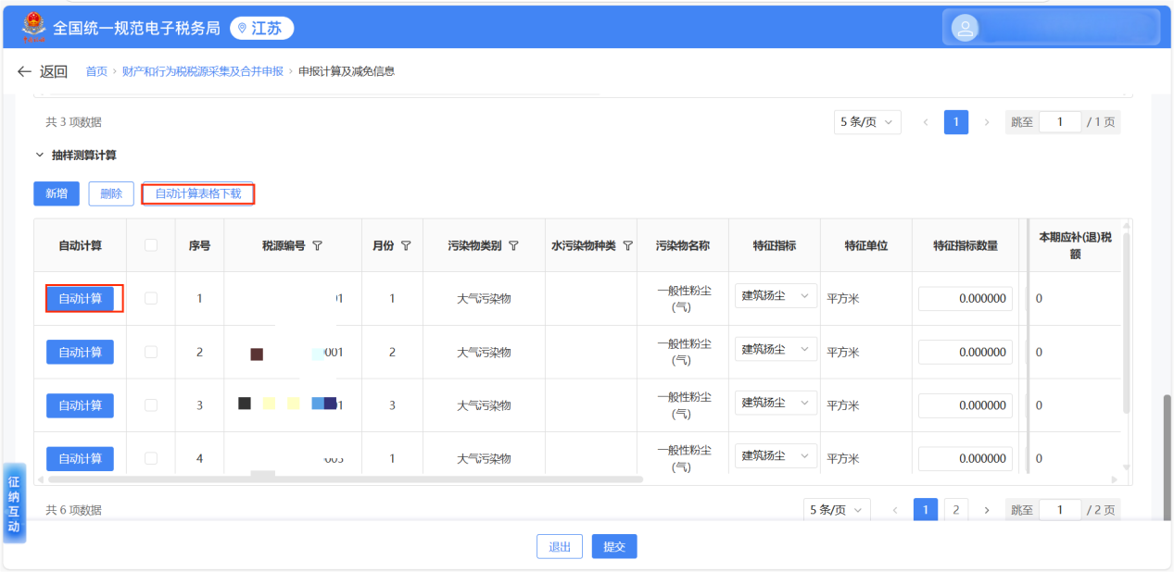Collapse the 抽样测算计算 section

40,155
